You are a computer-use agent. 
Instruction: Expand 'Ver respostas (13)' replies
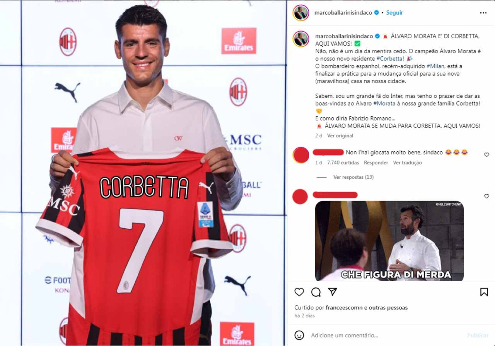(x=353, y=177)
